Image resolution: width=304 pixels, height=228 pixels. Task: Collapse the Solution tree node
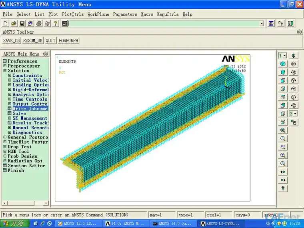click(x=5, y=70)
